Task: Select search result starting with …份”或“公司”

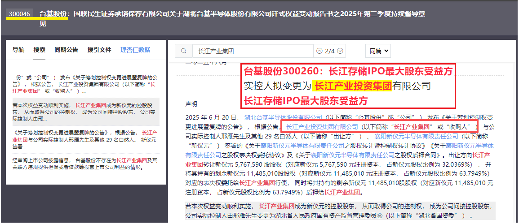Action: [86, 85]
